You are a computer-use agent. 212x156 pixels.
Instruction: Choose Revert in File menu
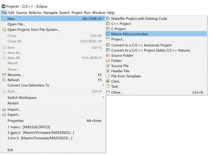pos(53,63)
